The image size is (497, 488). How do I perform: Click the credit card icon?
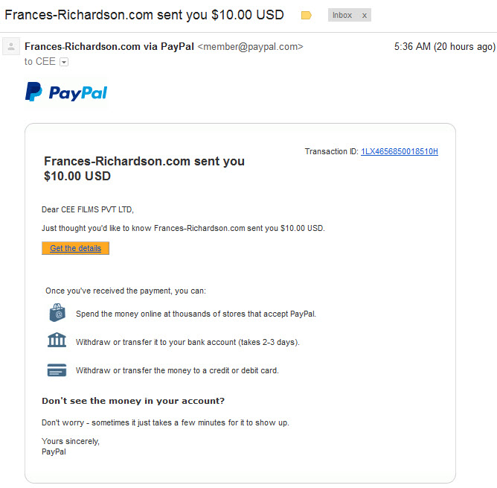(57, 370)
